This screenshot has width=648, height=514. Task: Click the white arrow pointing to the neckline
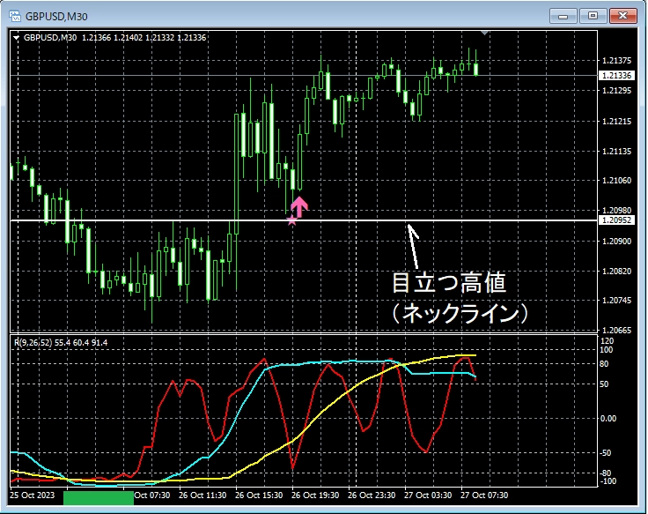tap(412, 236)
